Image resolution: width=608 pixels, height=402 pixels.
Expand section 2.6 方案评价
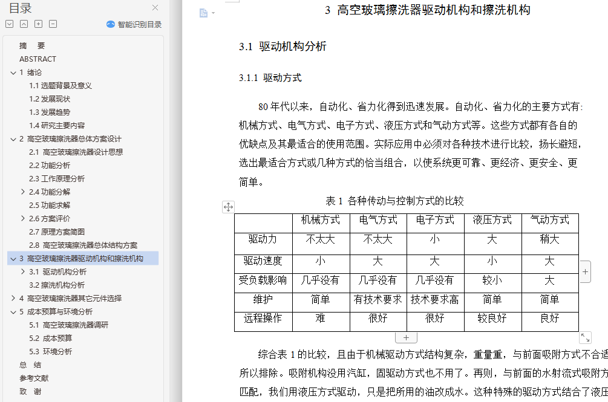[x=23, y=218]
